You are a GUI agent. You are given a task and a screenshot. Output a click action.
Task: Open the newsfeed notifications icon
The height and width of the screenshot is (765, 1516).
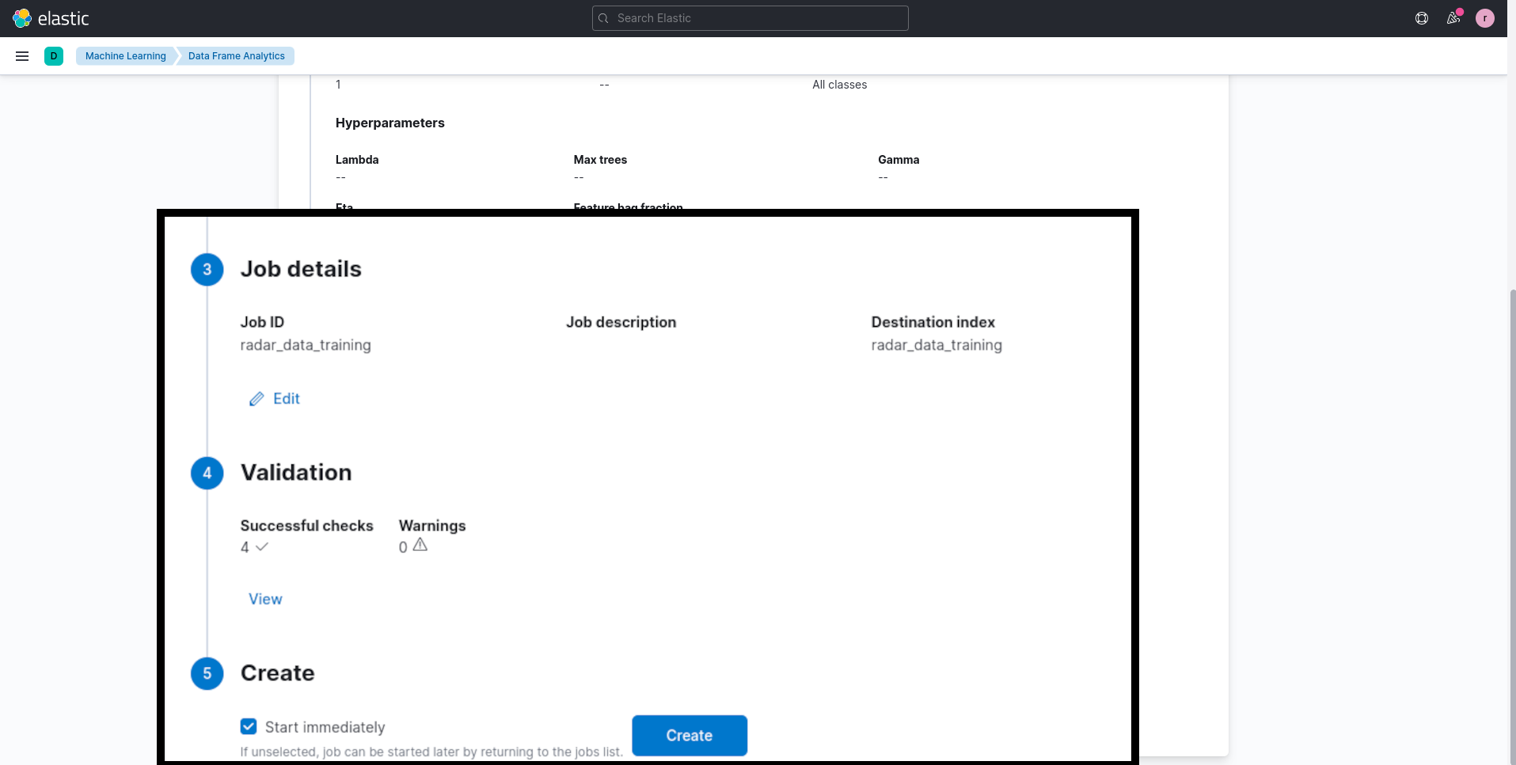(1453, 18)
